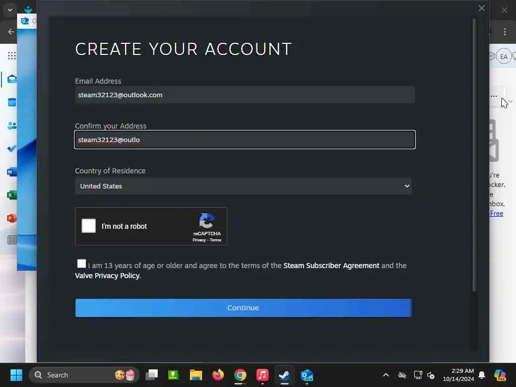Screen dimensions: 516x387
Task: Open More apps icon in Outlook sidebar
Action: pyautogui.click(x=12, y=240)
